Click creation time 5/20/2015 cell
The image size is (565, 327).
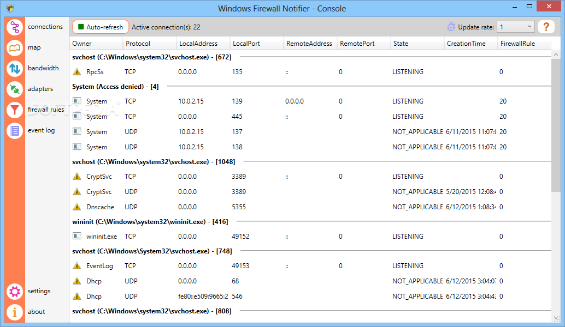tap(471, 192)
